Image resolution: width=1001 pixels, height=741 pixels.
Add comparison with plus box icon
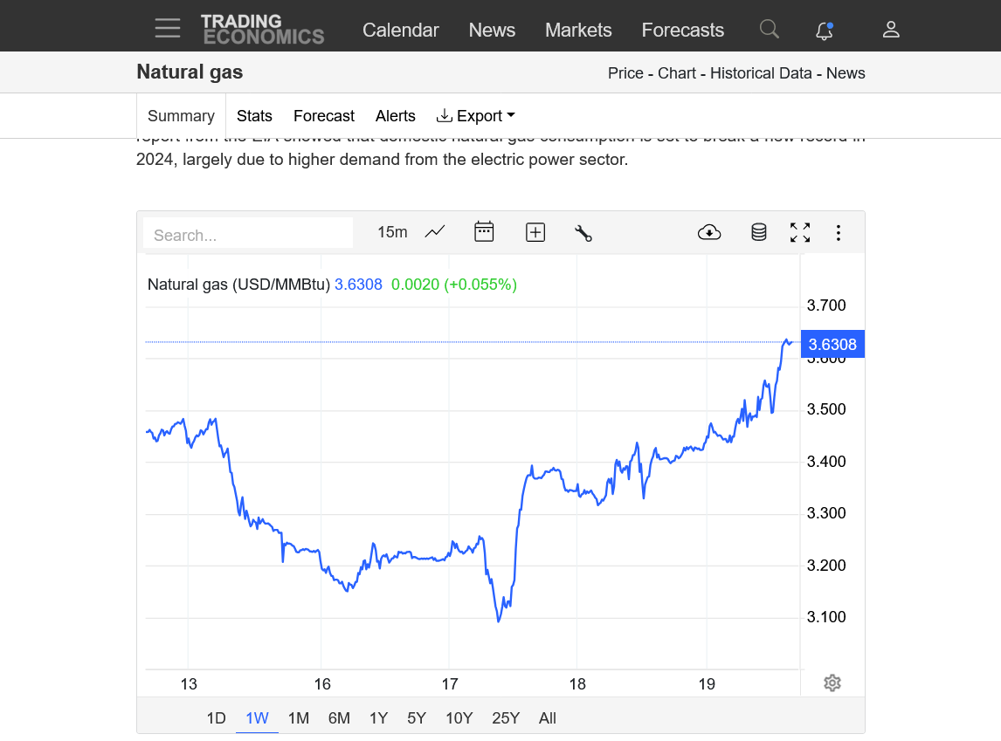tap(535, 232)
